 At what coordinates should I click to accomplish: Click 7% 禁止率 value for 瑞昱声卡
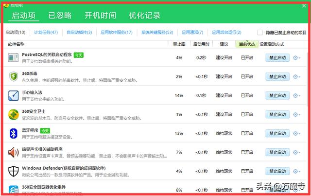coord(179,152)
